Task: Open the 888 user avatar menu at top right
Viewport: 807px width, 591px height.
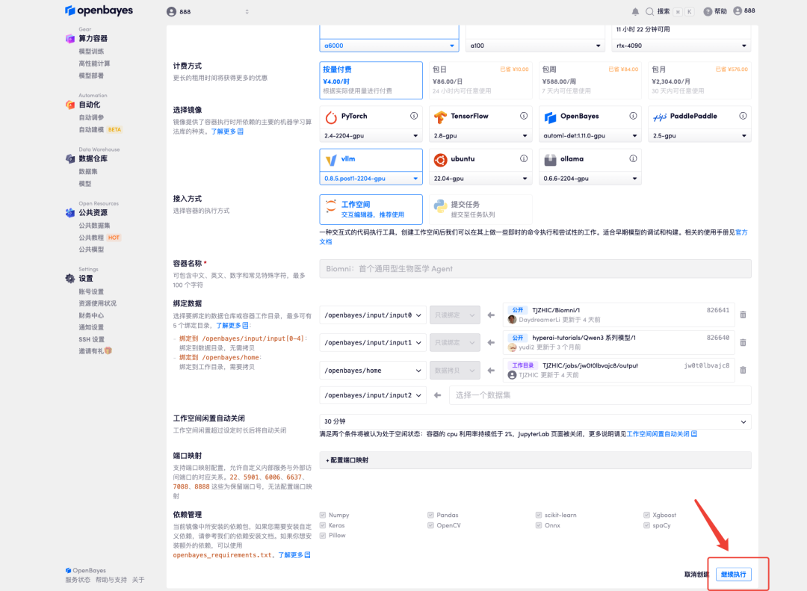Action: point(744,10)
